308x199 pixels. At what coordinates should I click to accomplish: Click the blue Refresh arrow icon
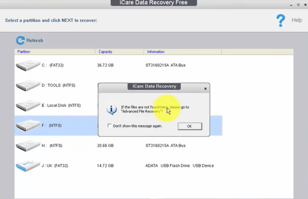point(20,40)
